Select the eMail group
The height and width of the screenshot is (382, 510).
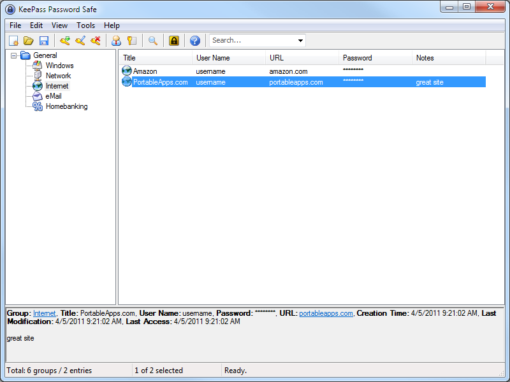(x=54, y=96)
